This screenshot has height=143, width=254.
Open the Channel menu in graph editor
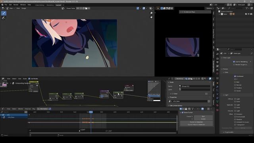(x=28, y=109)
